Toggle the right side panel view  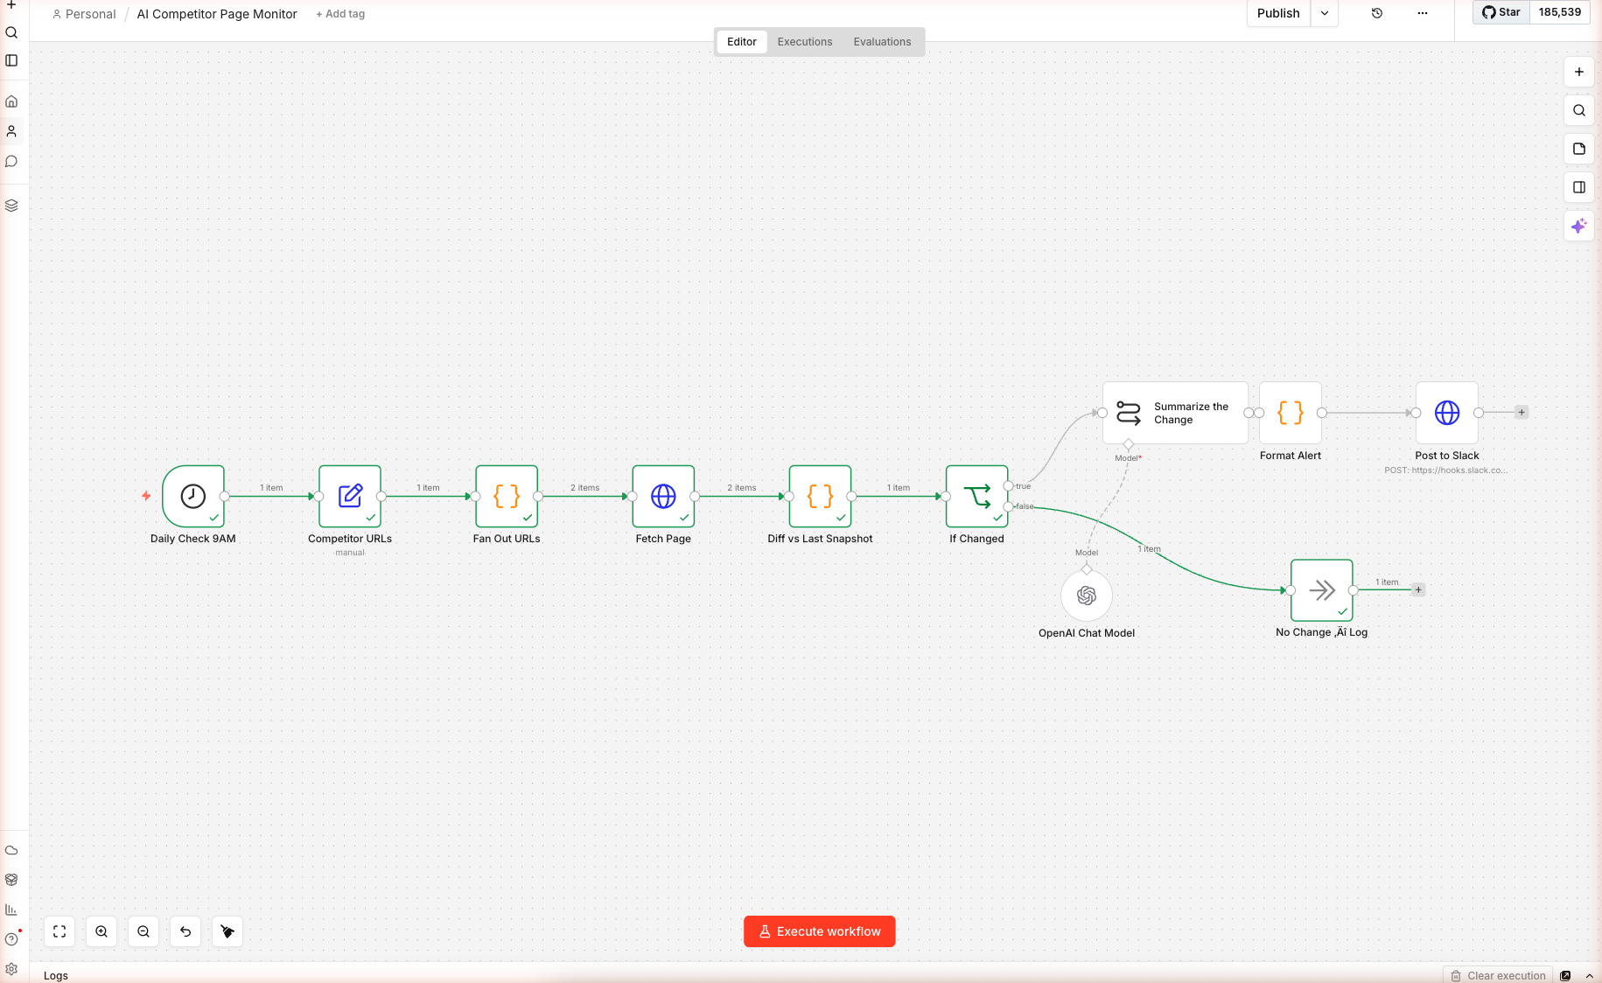1578,187
